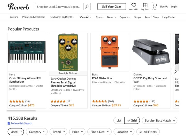Screen dimensions: 186x139
Task: Click the Log In link
Action: coord(174,7)
